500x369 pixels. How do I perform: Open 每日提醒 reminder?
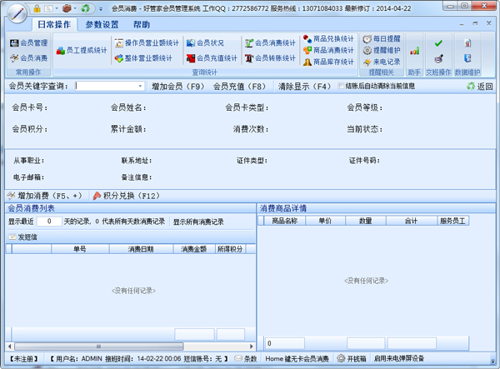click(382, 39)
